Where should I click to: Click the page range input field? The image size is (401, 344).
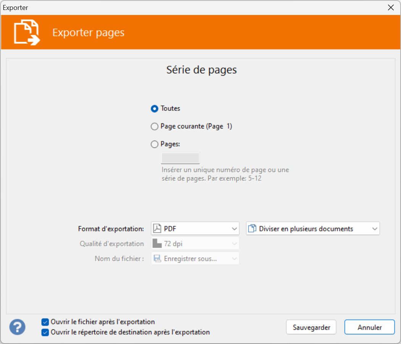click(x=180, y=158)
